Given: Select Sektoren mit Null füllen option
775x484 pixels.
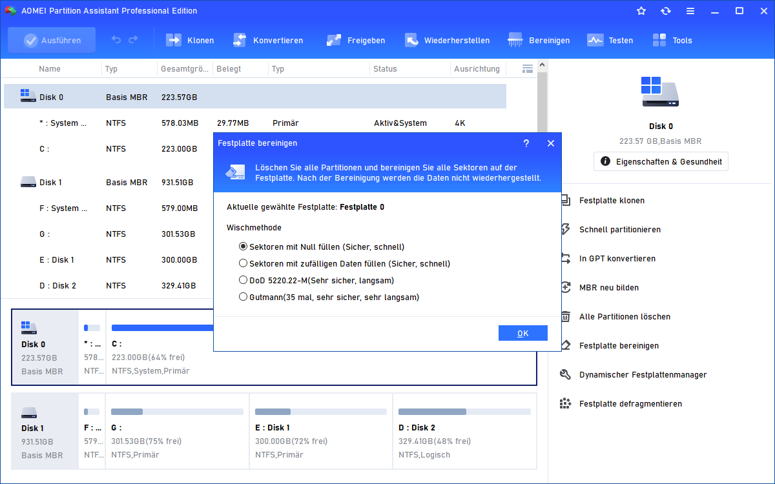Looking at the screenshot, I should click(x=322, y=247).
